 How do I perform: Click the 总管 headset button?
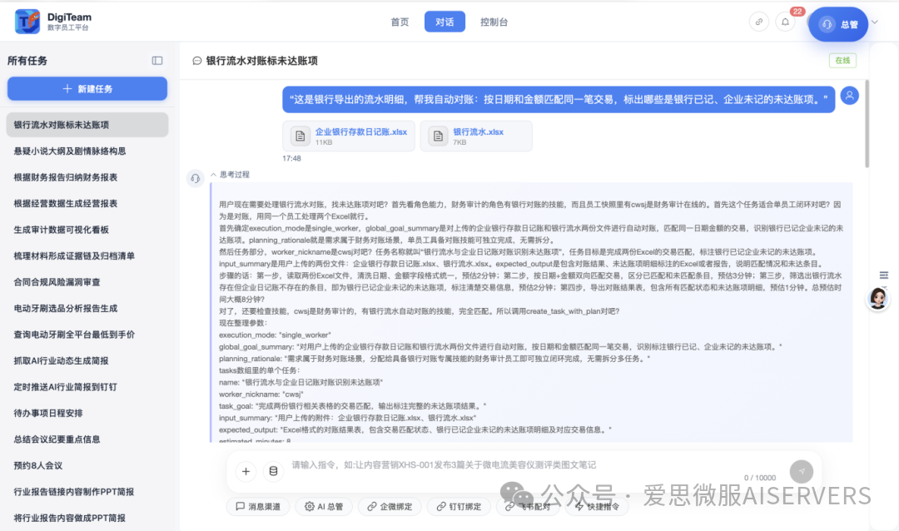point(838,24)
